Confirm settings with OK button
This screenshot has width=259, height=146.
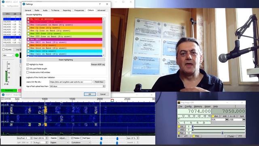90,94
